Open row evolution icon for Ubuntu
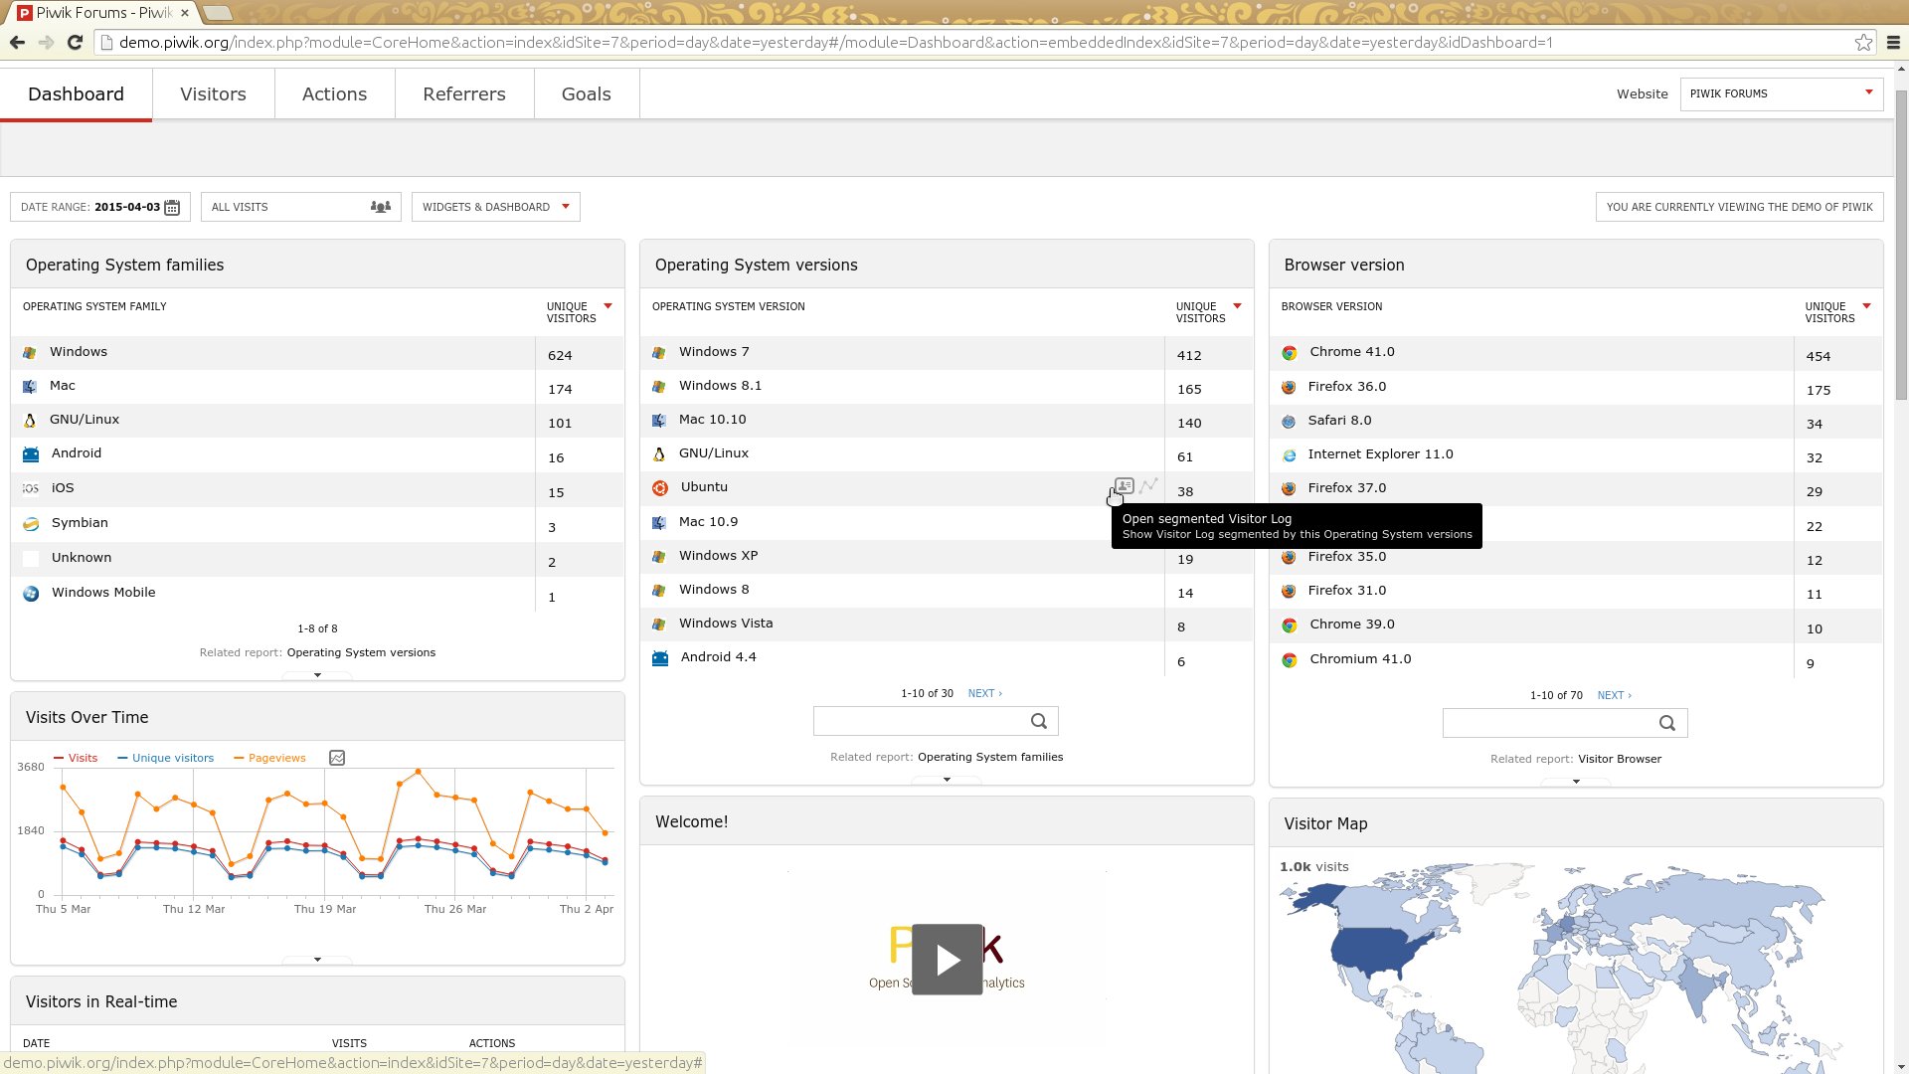Screen dimensions: 1909x1074 [x=1148, y=486]
